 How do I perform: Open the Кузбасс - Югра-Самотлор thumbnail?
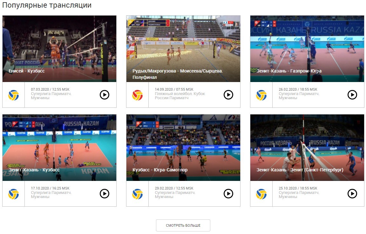[183, 148]
